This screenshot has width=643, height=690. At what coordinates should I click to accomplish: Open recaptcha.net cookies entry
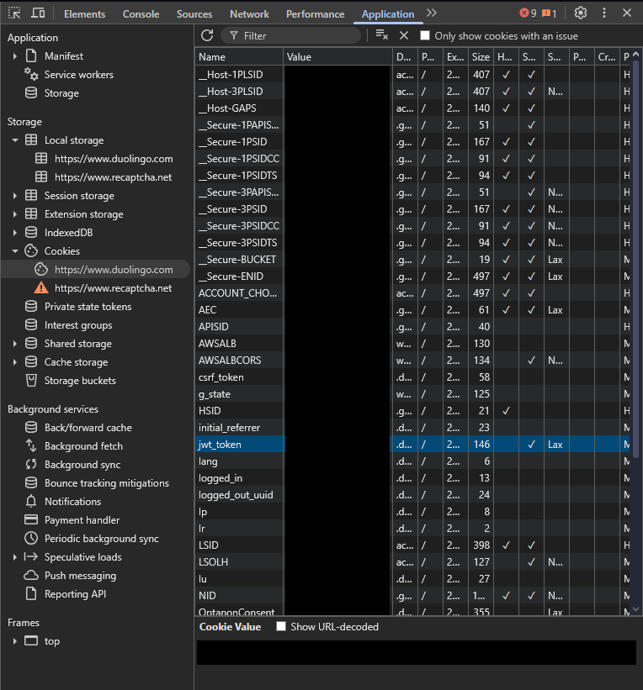113,288
